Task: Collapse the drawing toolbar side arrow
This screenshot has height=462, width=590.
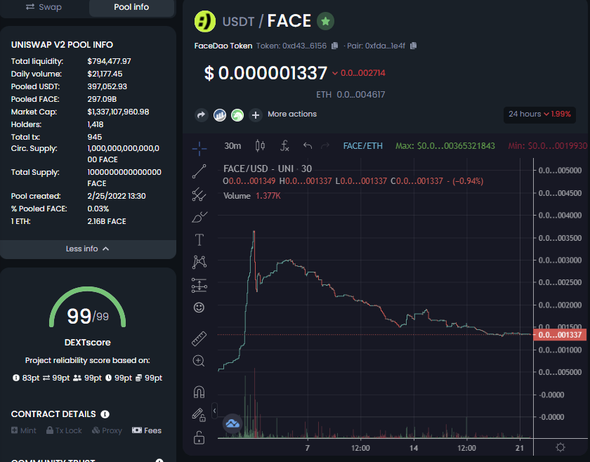Action: coord(214,411)
